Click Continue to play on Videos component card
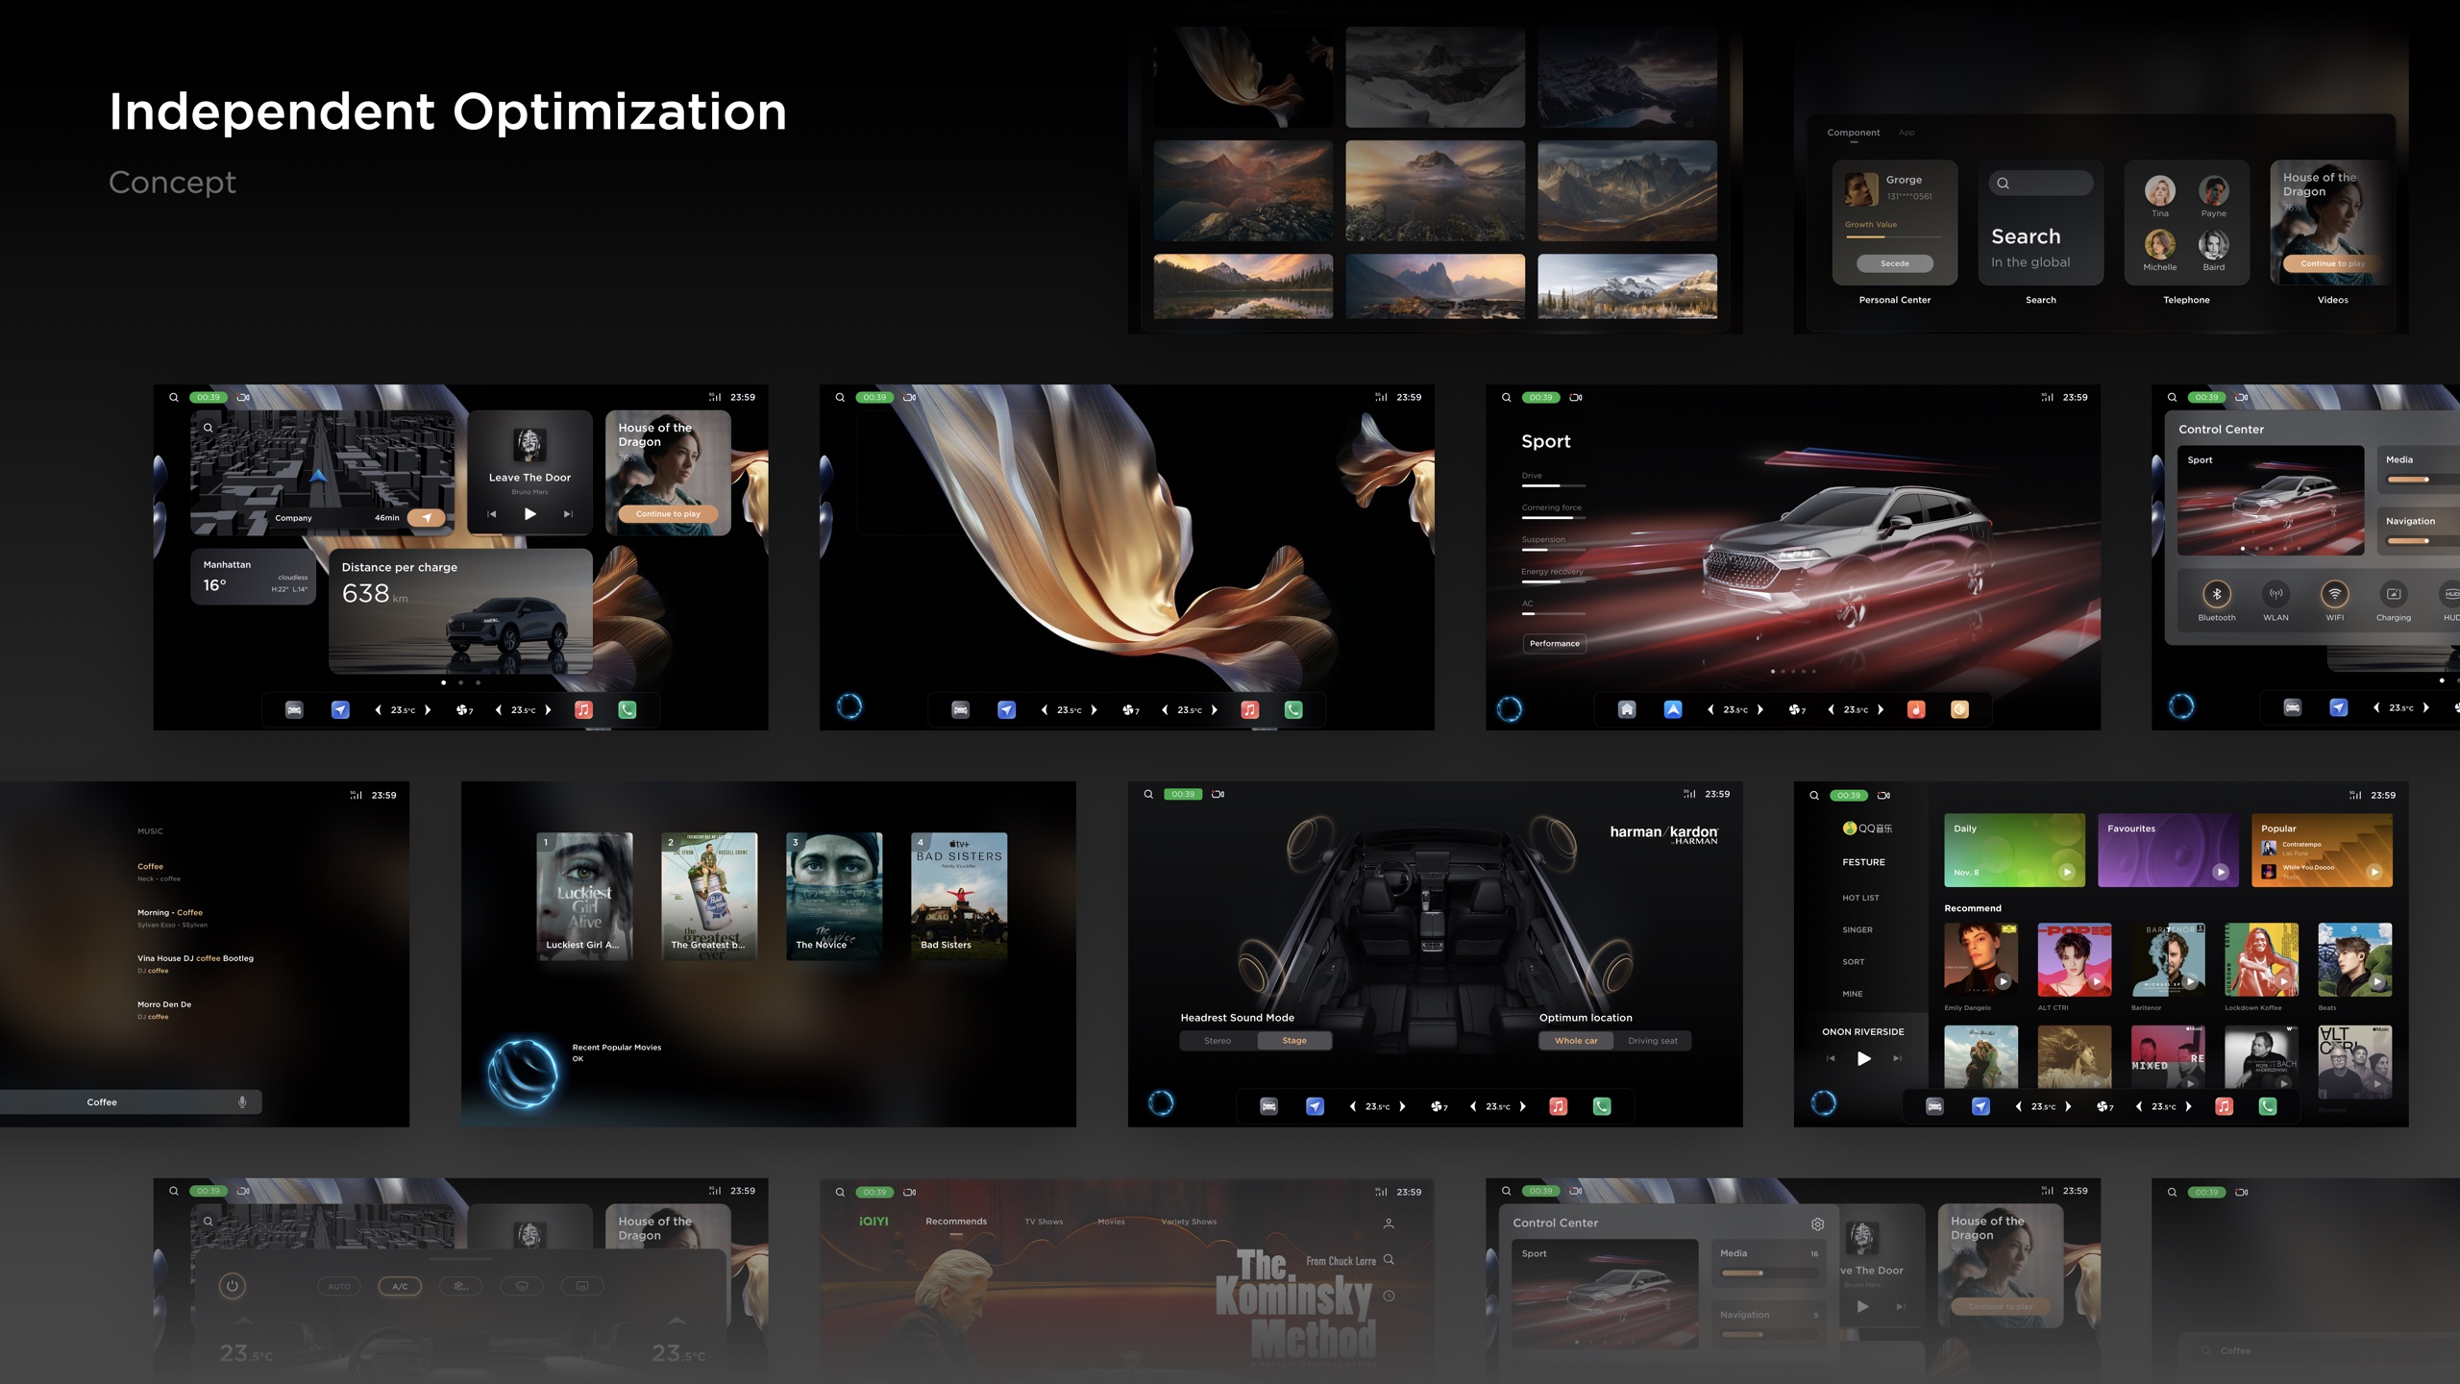 [2332, 263]
